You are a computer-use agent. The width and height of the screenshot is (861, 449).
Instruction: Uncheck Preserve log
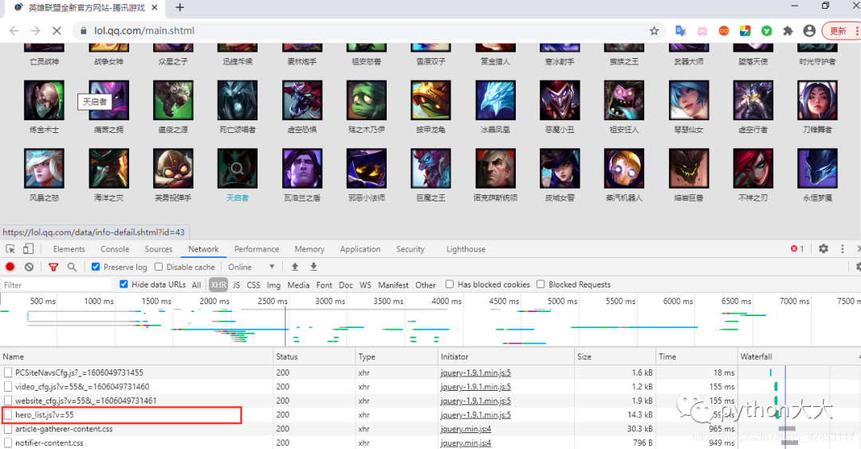[x=96, y=267]
